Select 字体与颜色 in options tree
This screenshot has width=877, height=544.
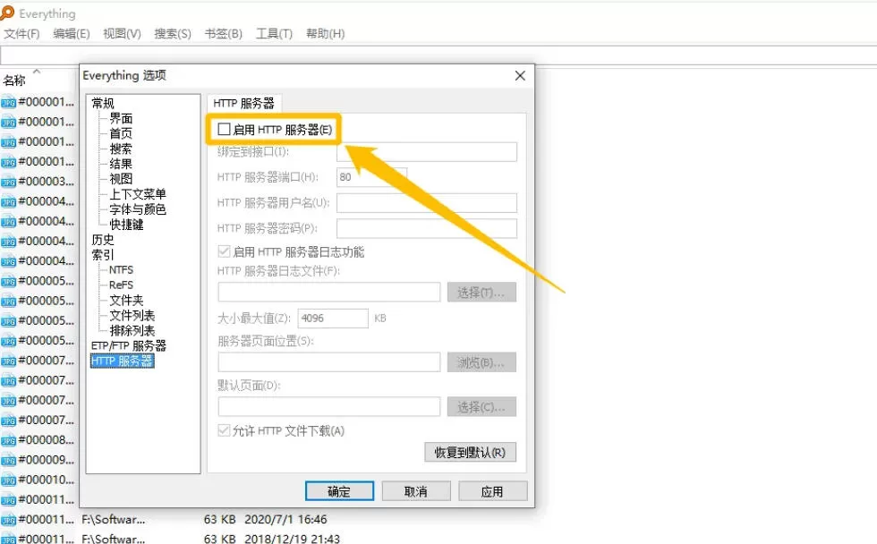click(x=138, y=209)
